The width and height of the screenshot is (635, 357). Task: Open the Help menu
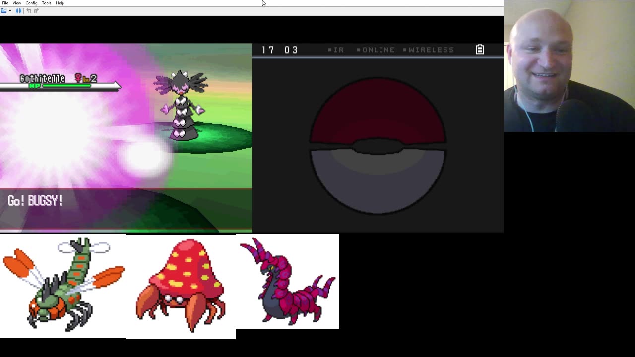point(60,3)
